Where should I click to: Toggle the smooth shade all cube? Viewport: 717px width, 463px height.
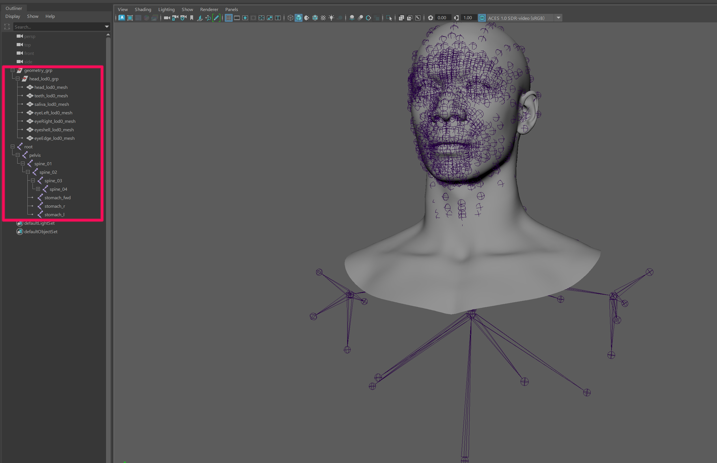coord(299,18)
